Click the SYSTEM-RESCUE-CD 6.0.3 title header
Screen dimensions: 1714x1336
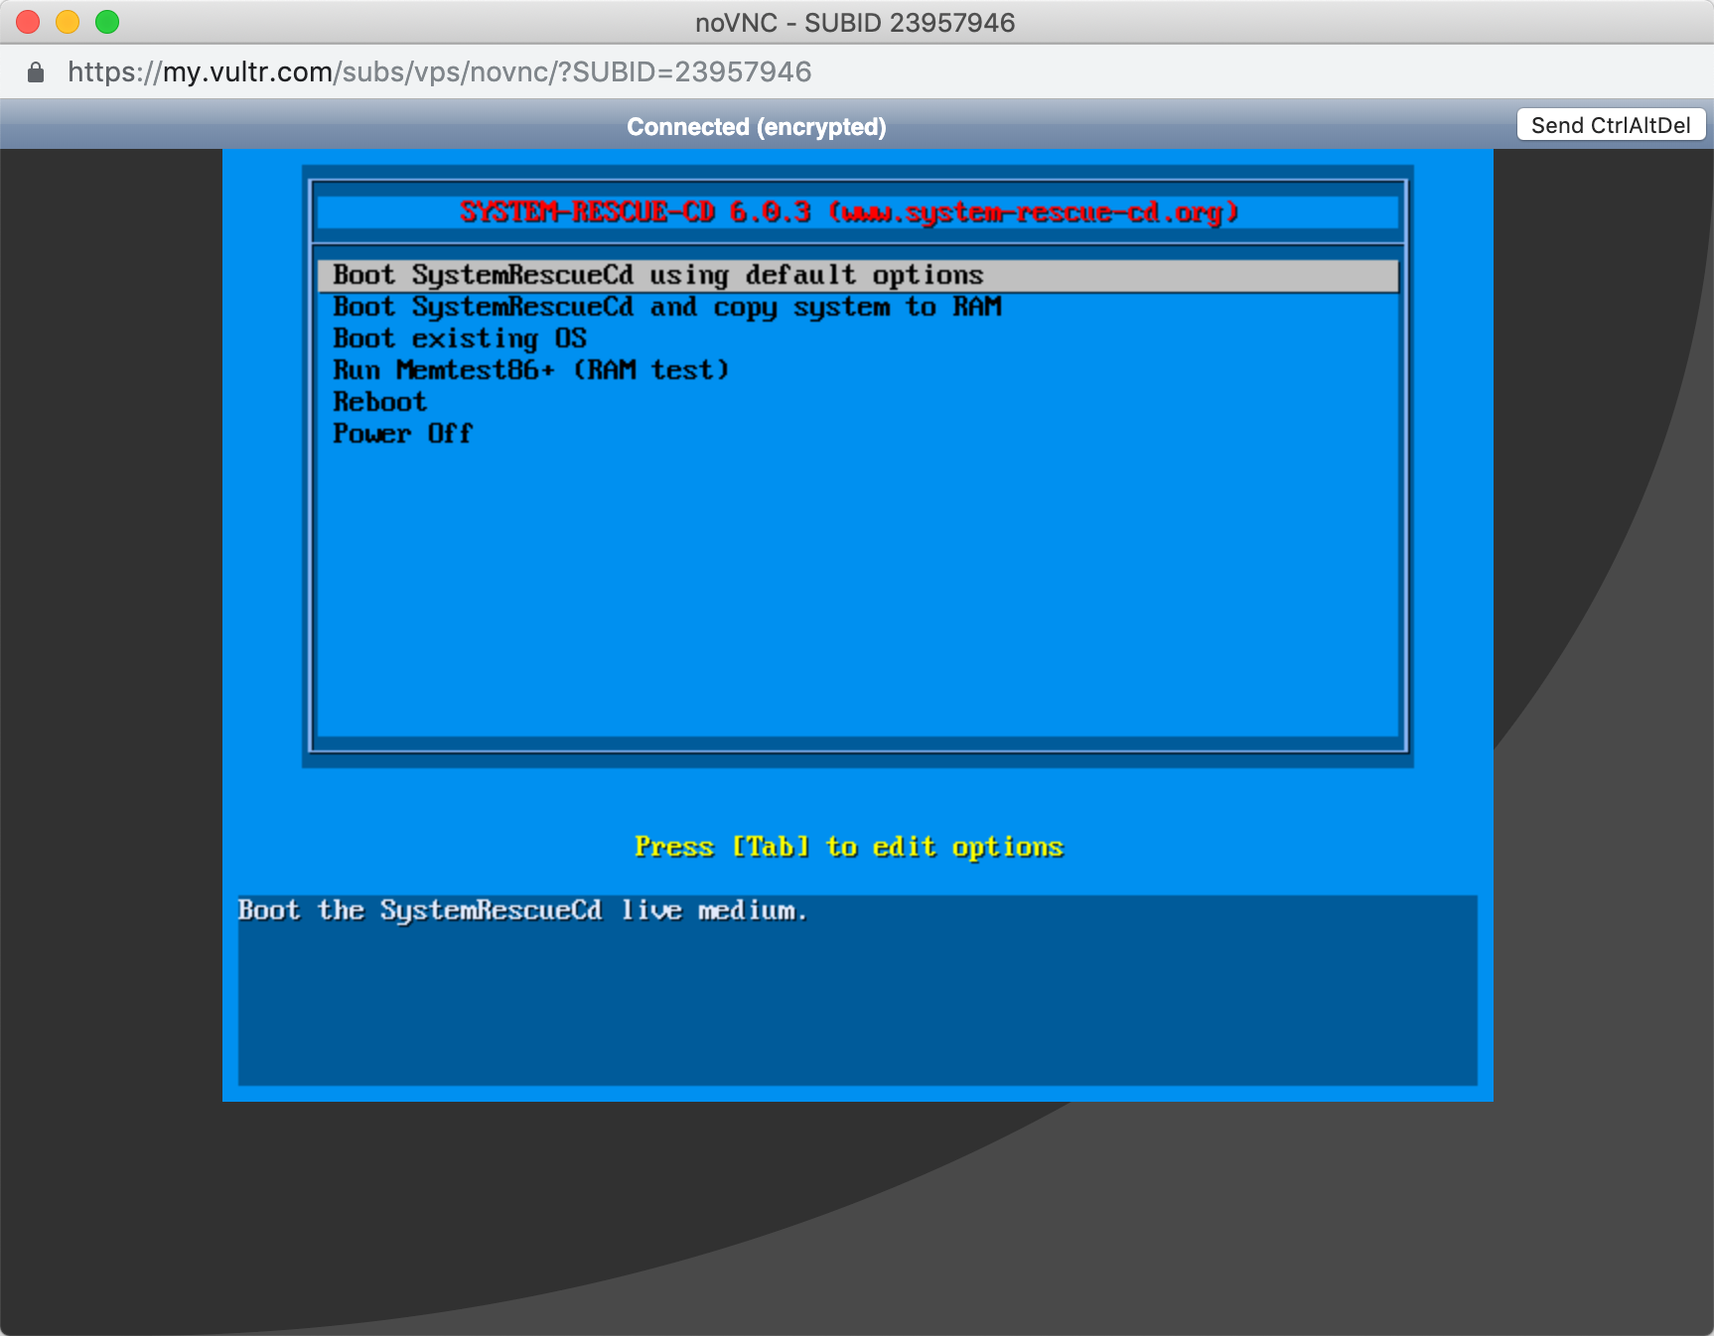pyautogui.click(x=849, y=212)
